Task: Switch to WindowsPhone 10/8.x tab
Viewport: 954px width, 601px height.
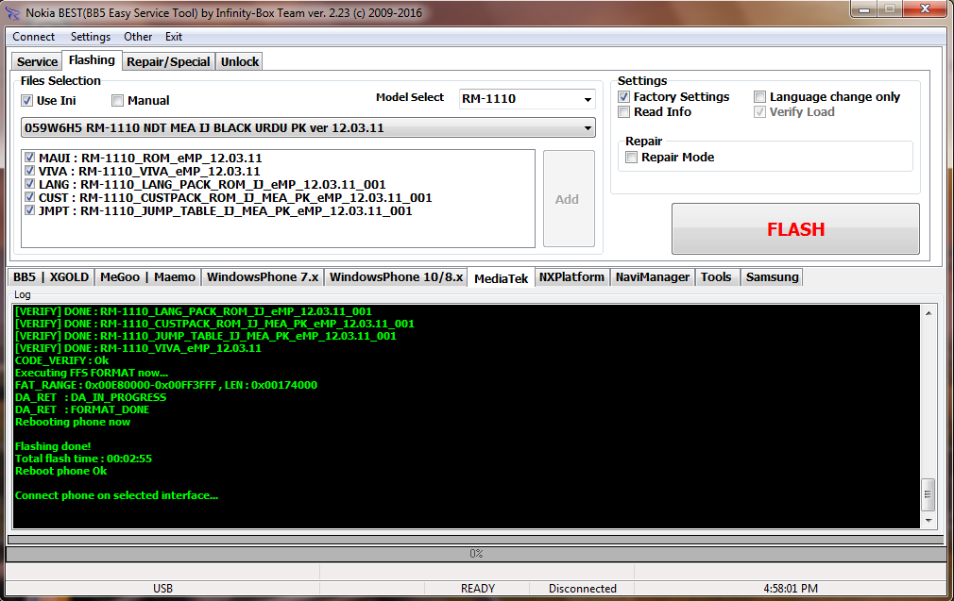Action: pyautogui.click(x=396, y=277)
